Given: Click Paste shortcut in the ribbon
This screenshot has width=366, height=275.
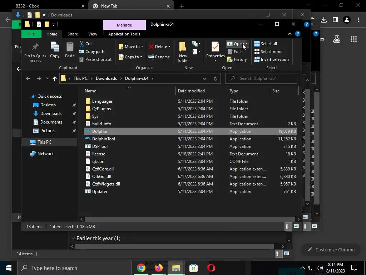Looking at the screenshot, I should [x=95, y=59].
